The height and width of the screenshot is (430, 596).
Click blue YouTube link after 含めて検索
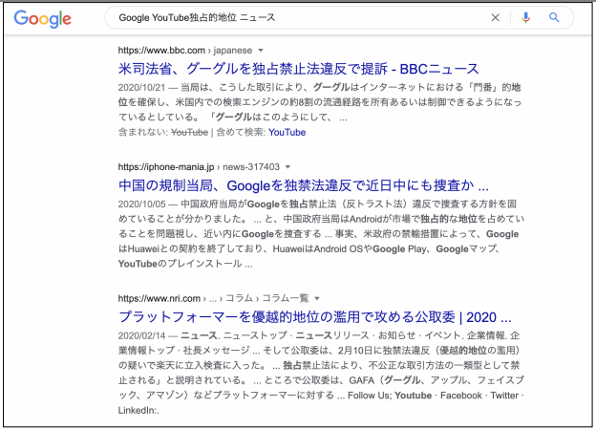(x=287, y=132)
